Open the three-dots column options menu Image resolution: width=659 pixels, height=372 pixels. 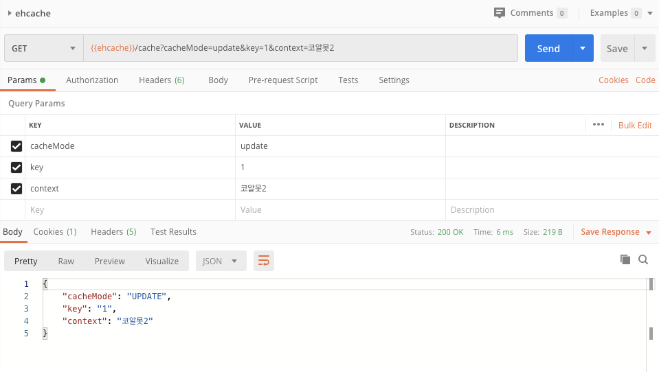tap(598, 124)
